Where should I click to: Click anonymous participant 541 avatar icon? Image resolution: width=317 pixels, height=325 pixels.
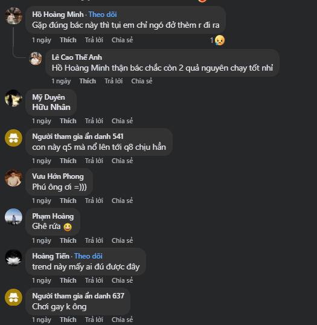(13, 138)
